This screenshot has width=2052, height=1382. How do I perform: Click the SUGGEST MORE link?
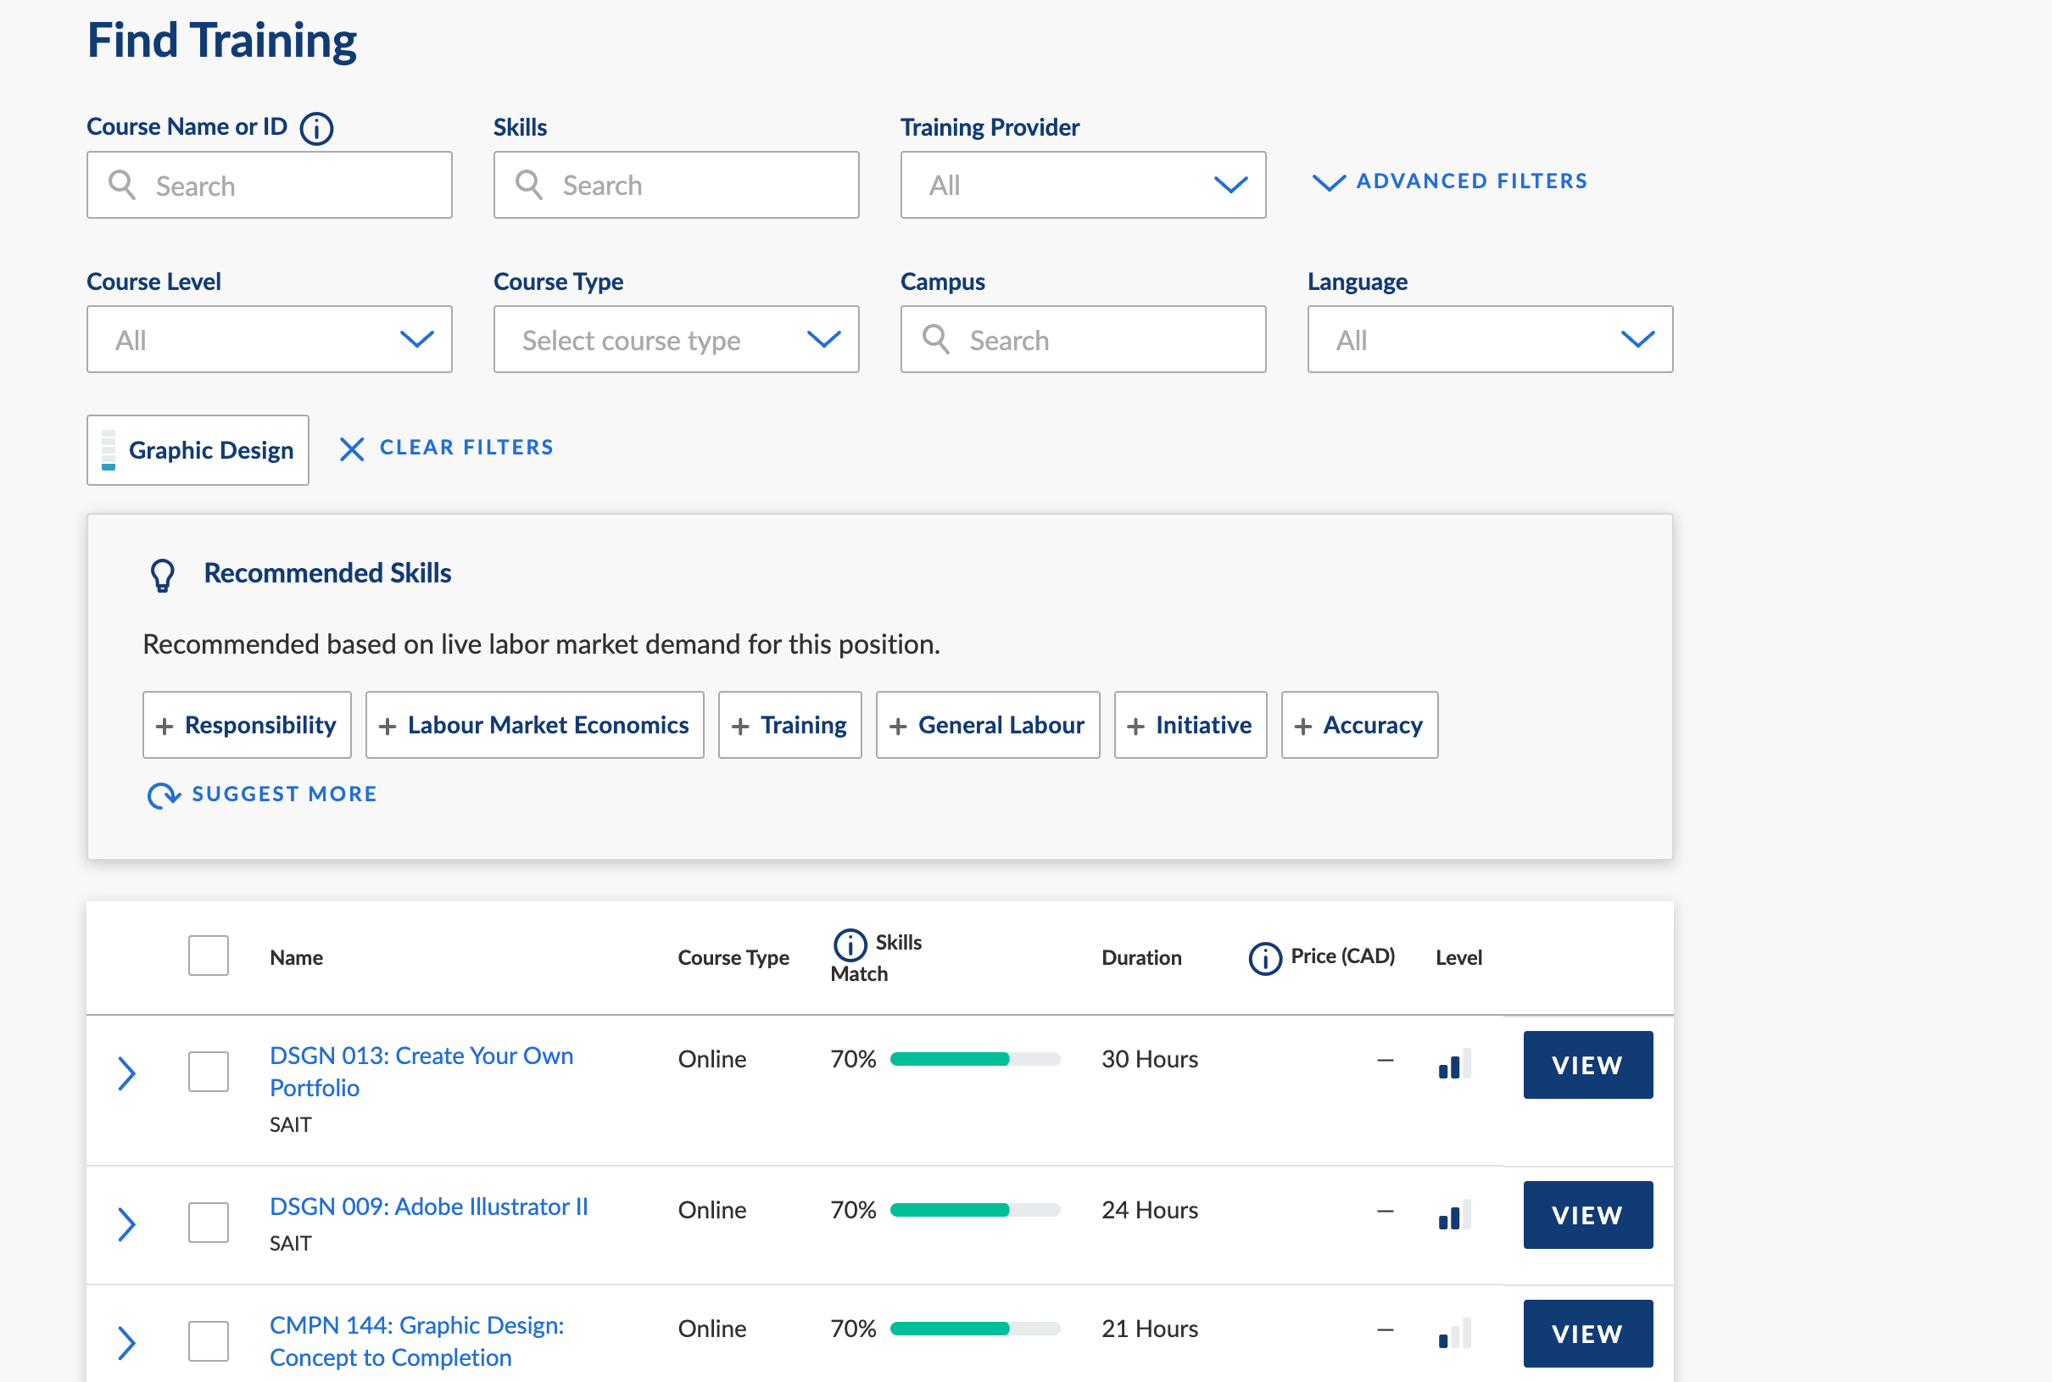pos(282,794)
